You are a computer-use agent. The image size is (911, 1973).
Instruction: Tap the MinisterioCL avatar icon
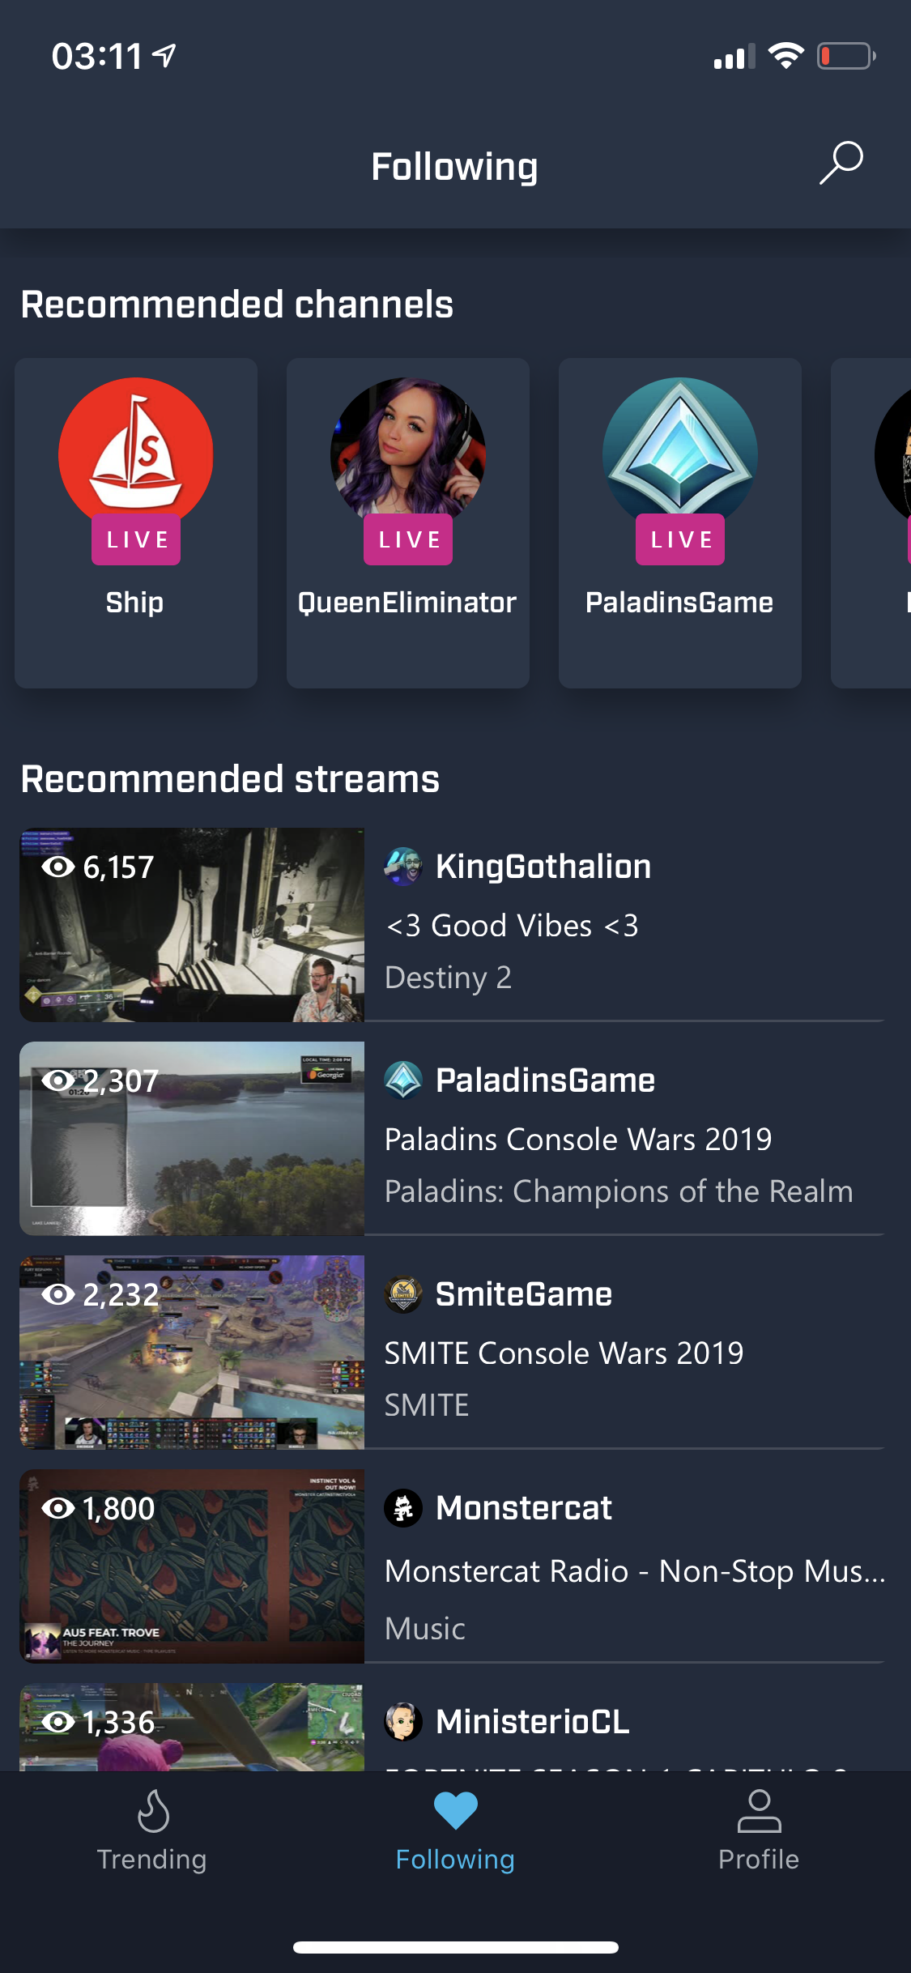pos(403,1722)
